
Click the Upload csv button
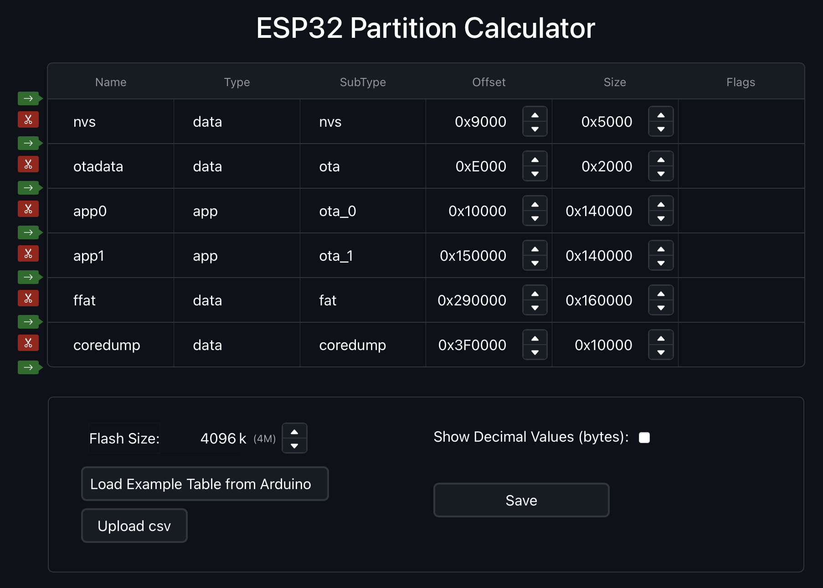[x=134, y=526]
